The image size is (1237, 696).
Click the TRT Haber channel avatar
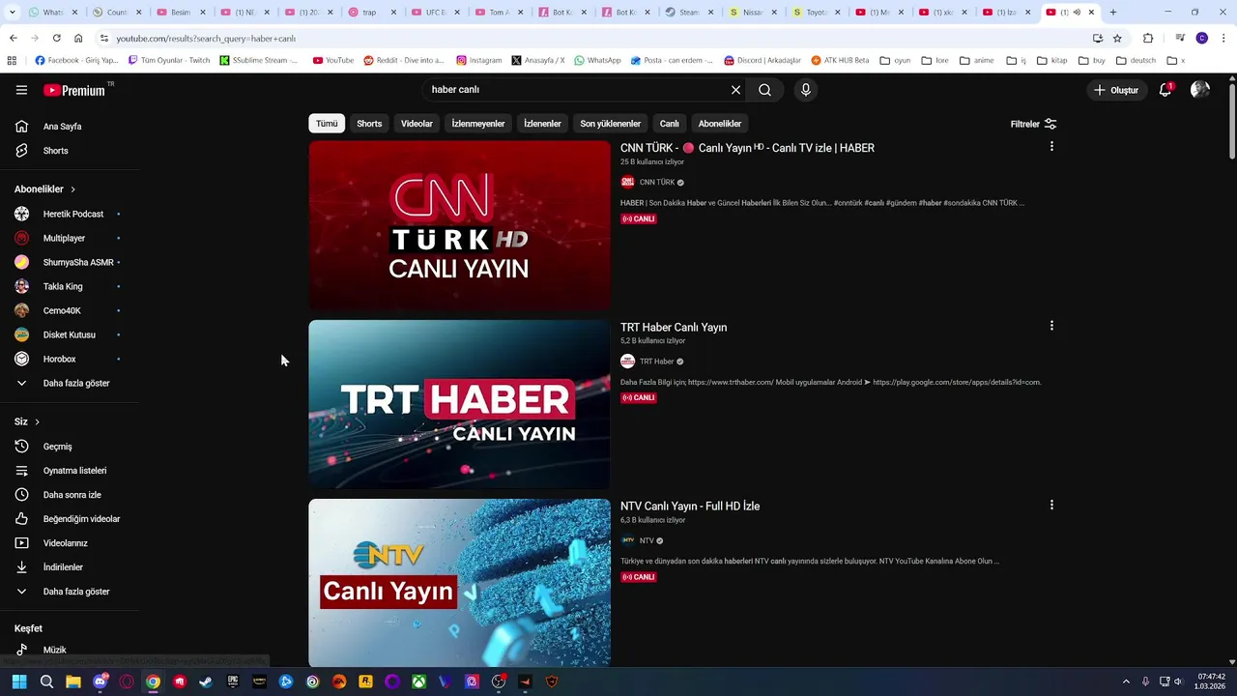click(x=627, y=362)
